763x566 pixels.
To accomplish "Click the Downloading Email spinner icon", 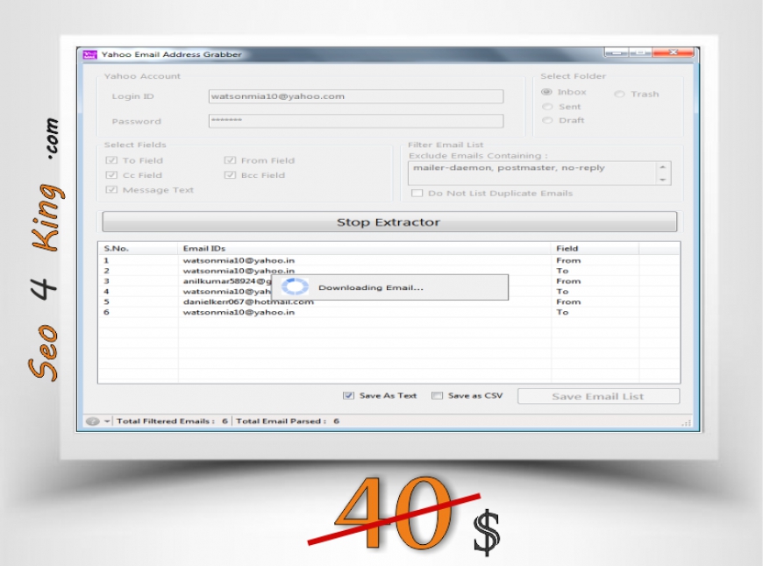I will pos(295,287).
